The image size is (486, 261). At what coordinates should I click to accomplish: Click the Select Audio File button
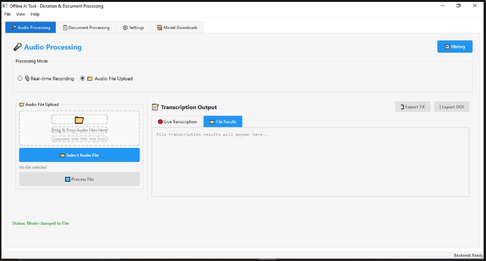(79, 155)
